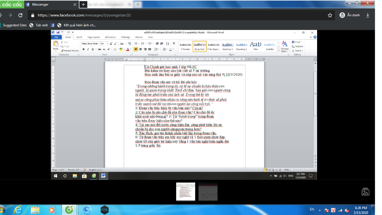This screenshot has width=382, height=215.
Task: Open a new browser tab with plus button
Action: [83, 4]
